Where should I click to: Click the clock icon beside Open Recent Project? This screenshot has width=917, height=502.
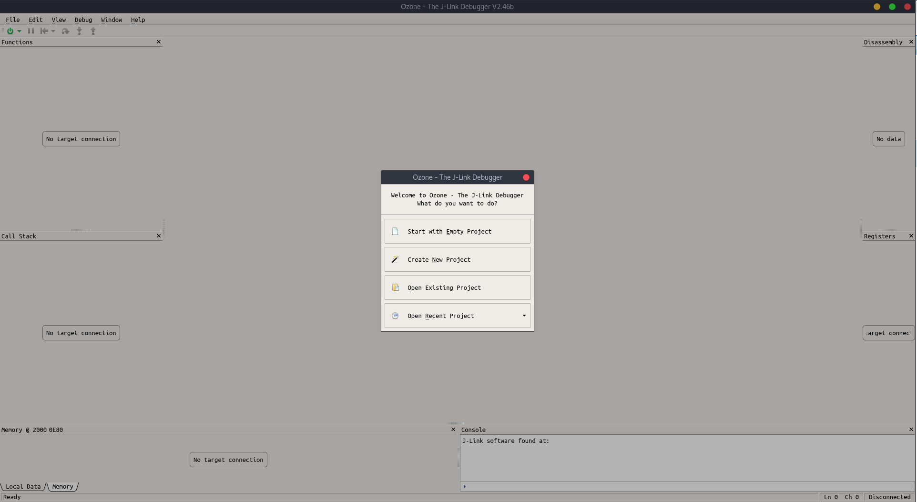(395, 316)
